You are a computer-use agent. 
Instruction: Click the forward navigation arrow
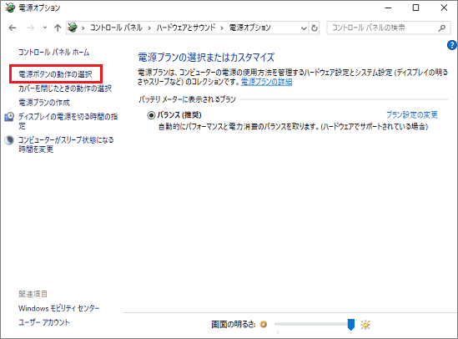30,28
